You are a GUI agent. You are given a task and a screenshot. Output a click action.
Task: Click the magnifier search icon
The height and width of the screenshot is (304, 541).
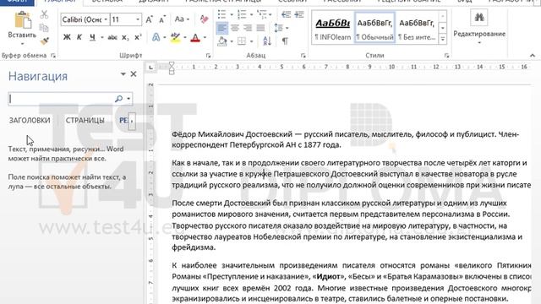[118, 99]
